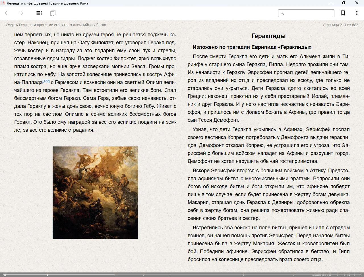Click the back navigation arrow

(7, 13)
